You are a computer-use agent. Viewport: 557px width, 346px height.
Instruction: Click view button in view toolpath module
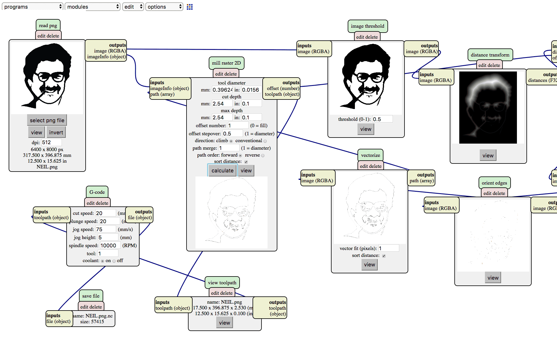(225, 323)
